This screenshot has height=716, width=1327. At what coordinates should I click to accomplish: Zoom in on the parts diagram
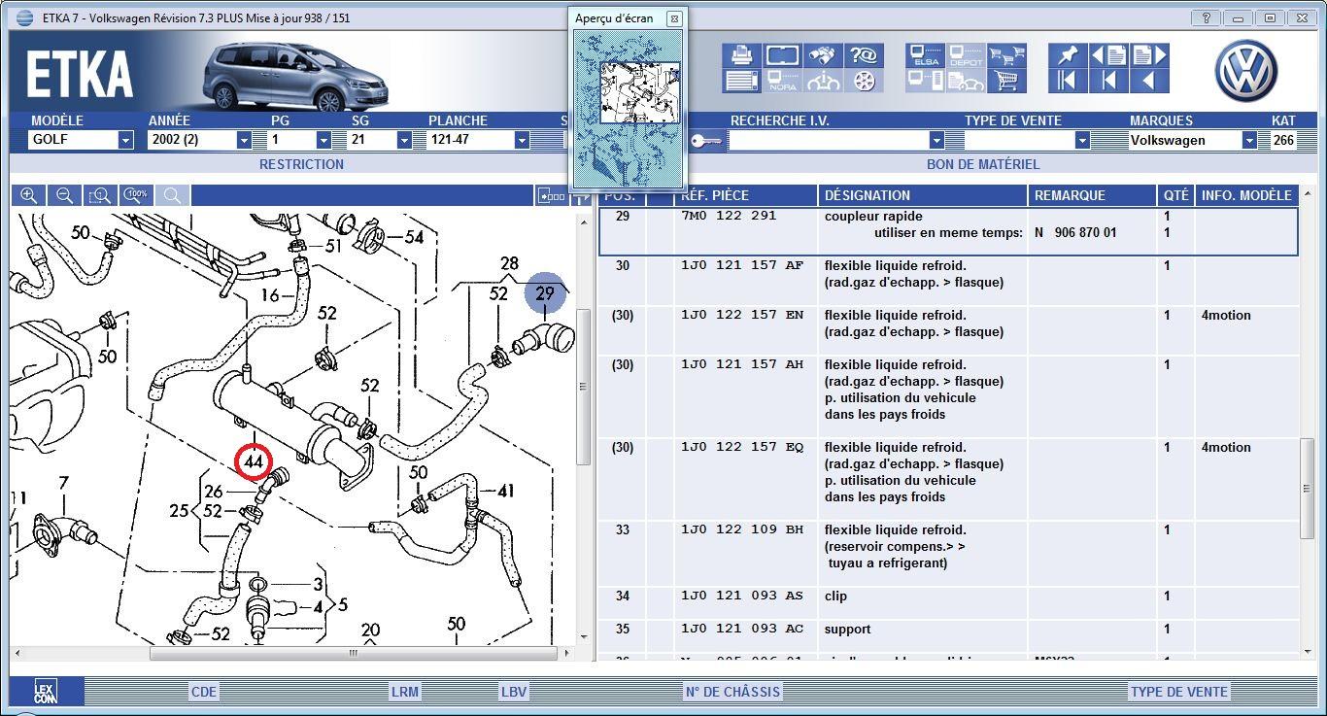click(29, 195)
